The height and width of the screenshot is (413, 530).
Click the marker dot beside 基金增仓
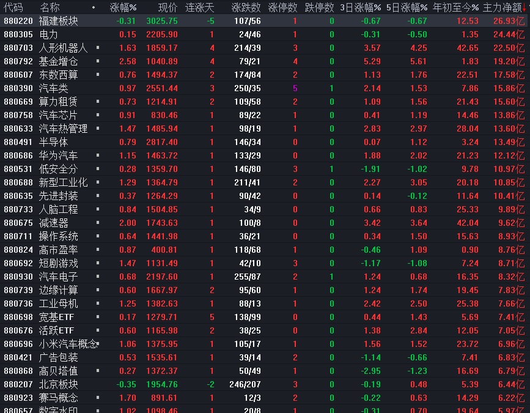click(98, 61)
